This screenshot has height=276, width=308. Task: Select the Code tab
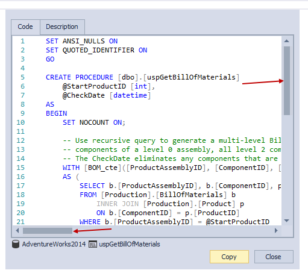[x=25, y=27]
